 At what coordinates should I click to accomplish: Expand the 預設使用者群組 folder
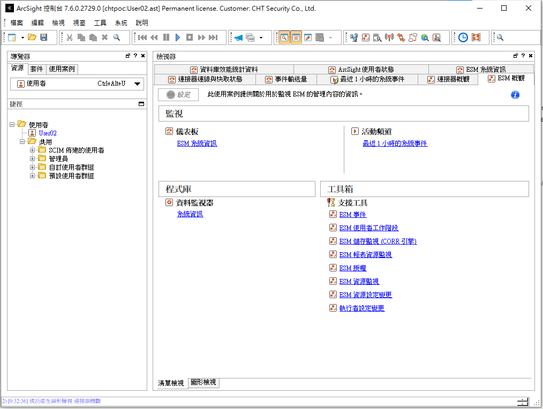(32, 176)
